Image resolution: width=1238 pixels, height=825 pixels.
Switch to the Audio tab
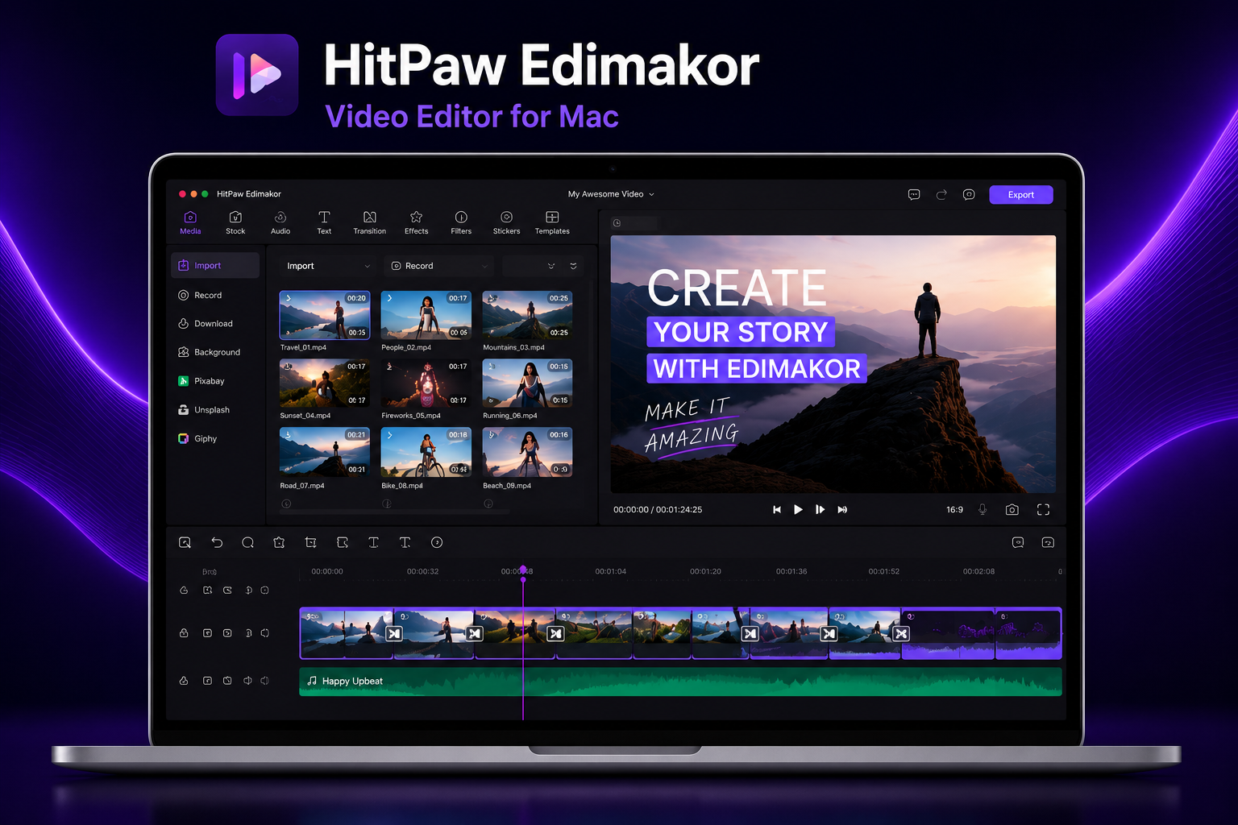click(x=280, y=222)
